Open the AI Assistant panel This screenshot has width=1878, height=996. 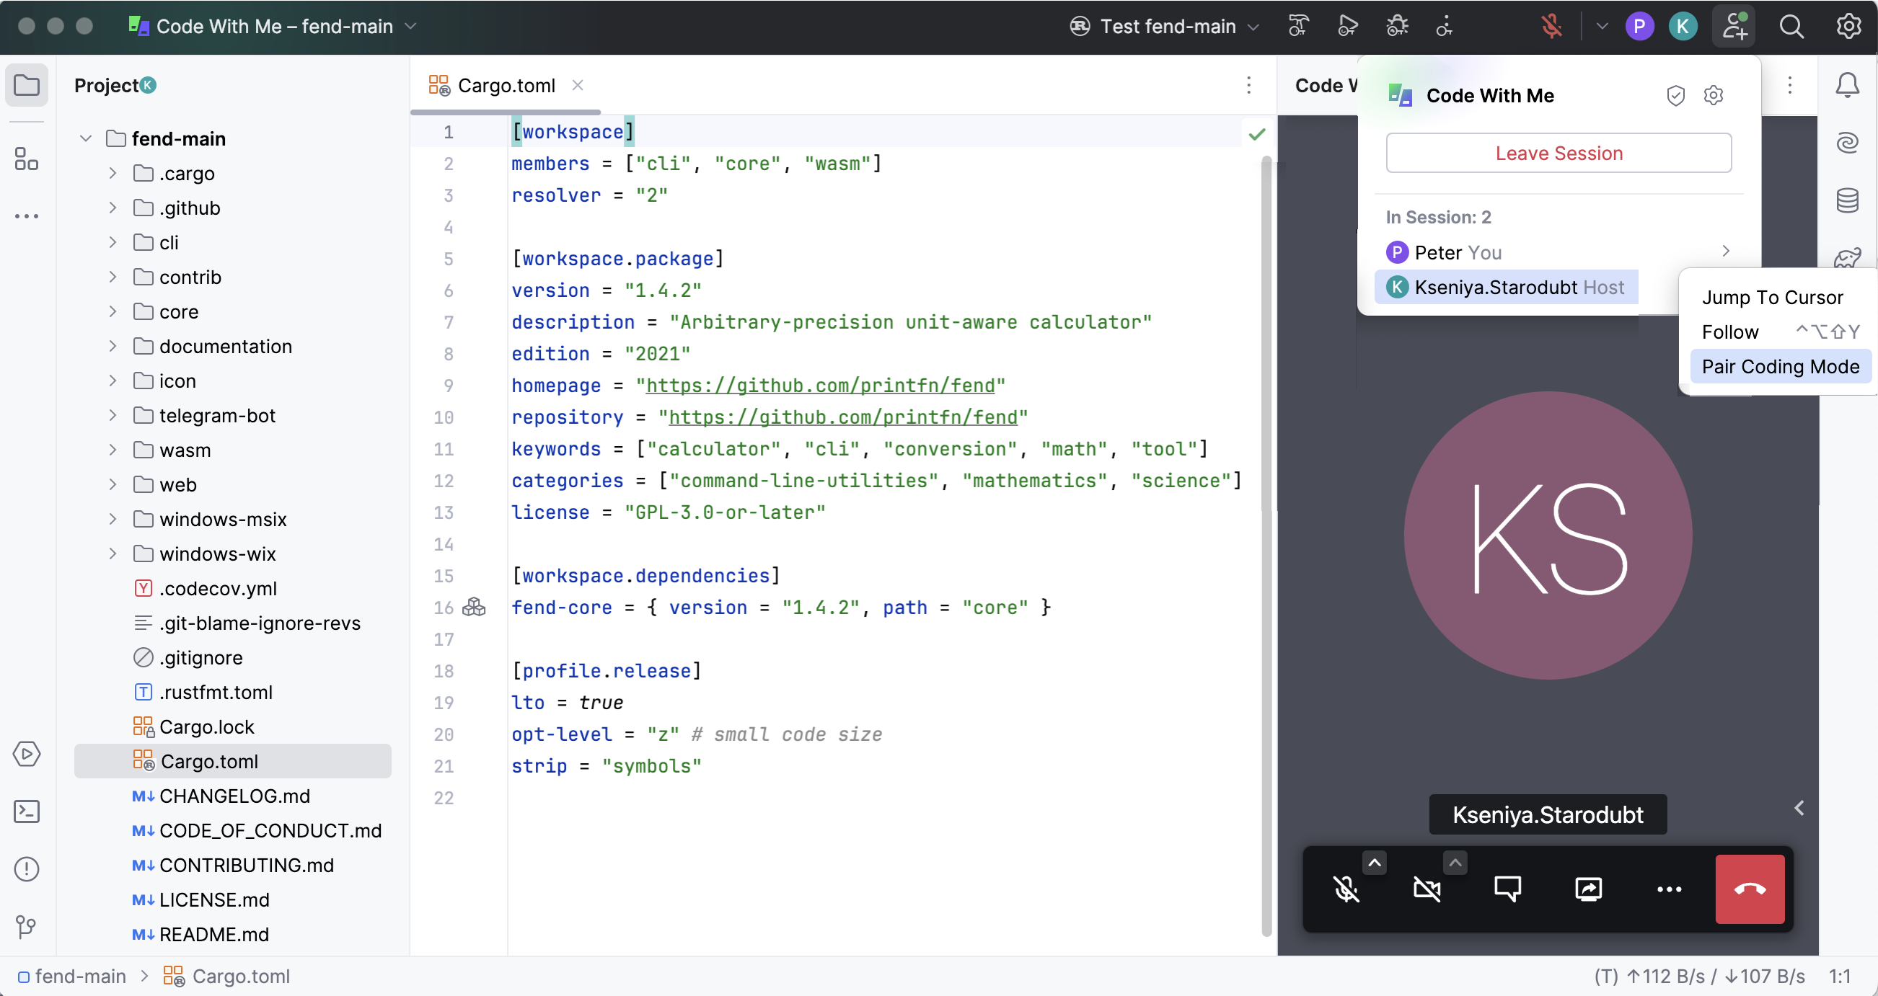click(1848, 142)
